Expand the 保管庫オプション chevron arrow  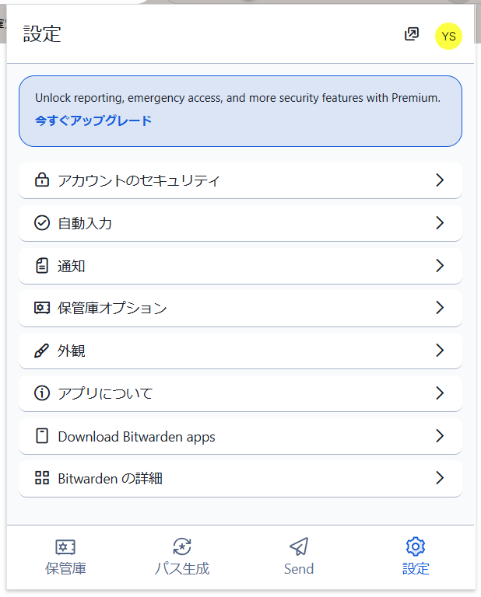tap(440, 308)
